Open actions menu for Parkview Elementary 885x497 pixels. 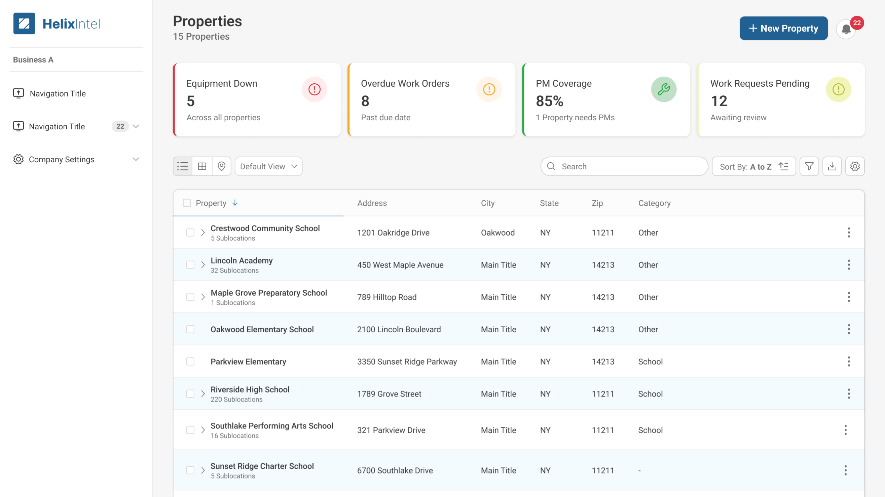point(849,362)
